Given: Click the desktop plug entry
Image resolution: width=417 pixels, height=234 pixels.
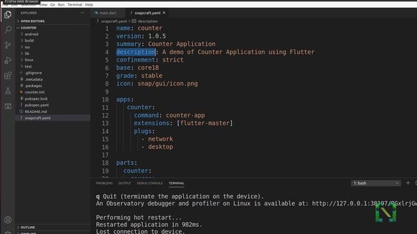Looking at the screenshot, I should (160, 147).
